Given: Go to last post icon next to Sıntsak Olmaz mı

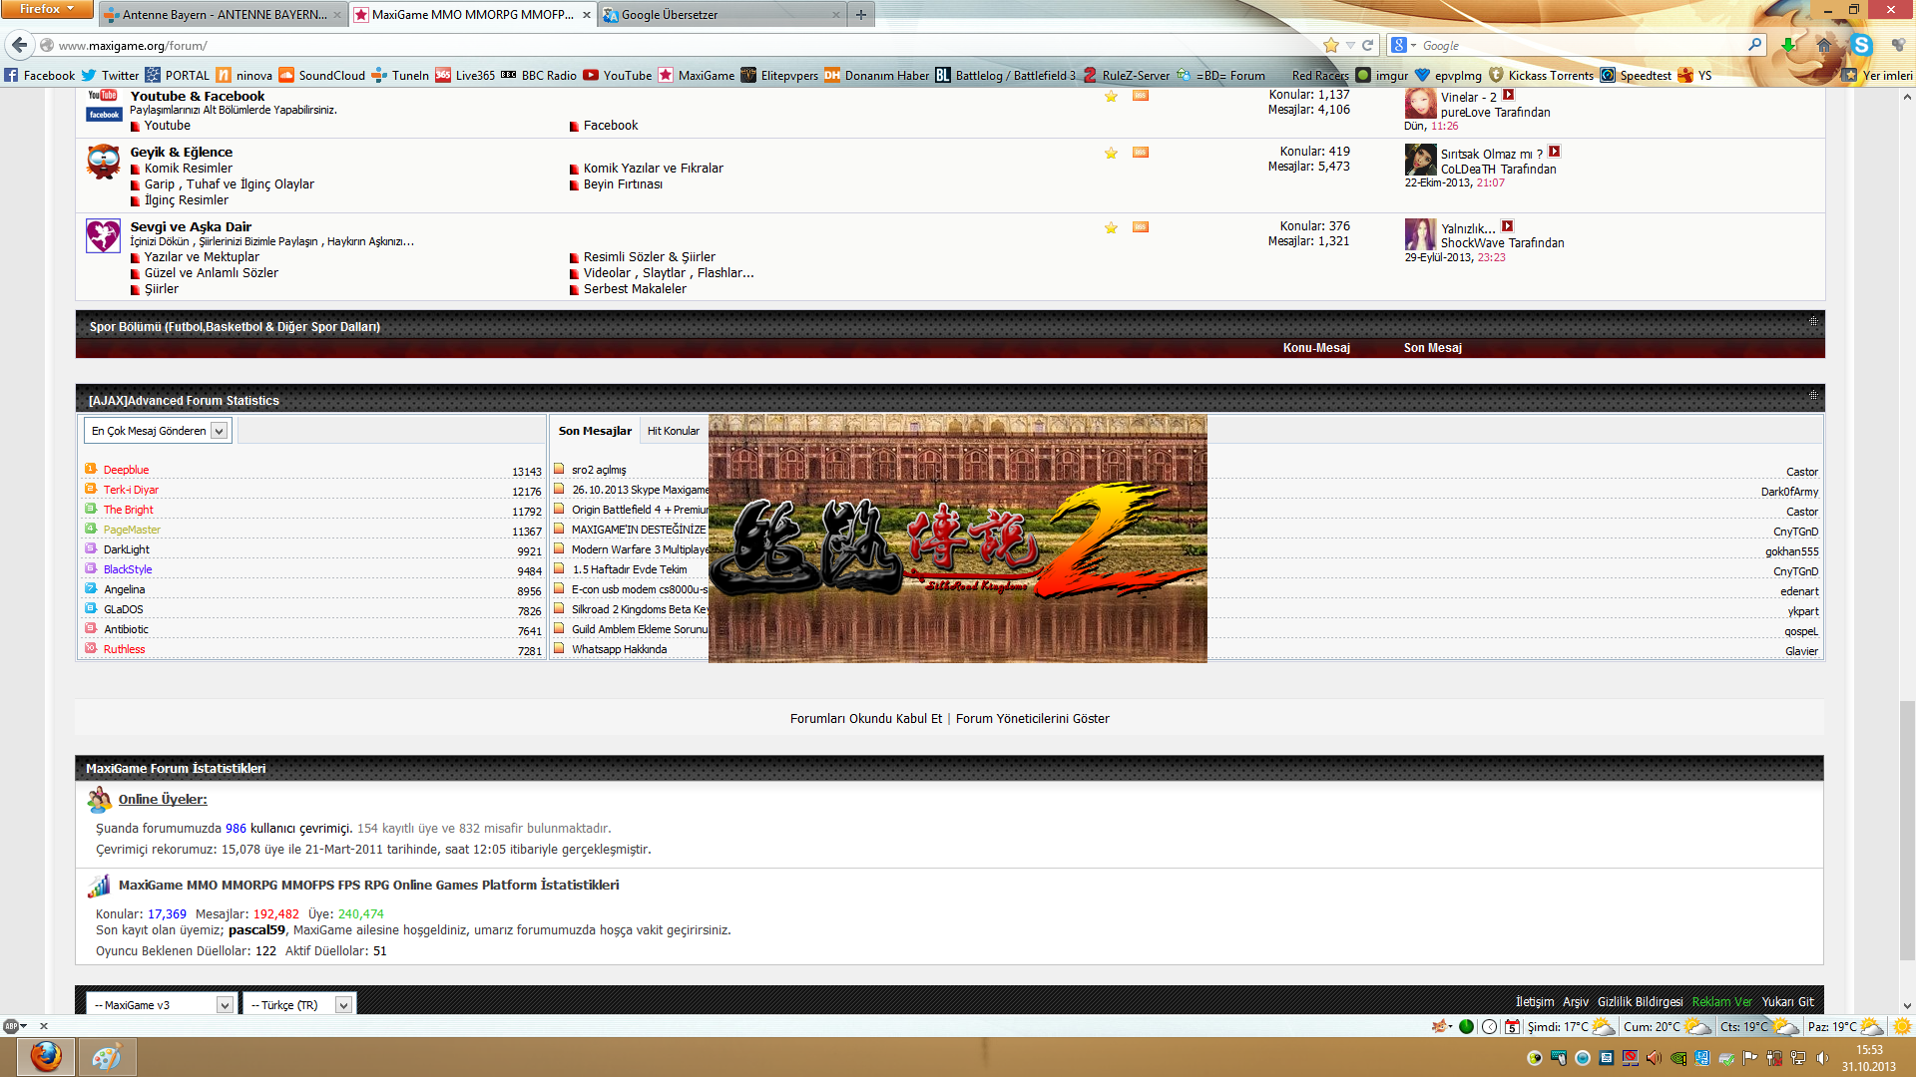Looking at the screenshot, I should tap(1554, 152).
